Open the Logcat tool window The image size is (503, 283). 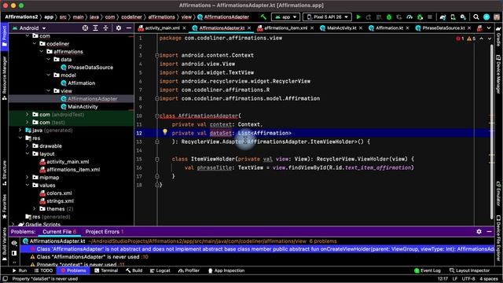pyautogui.click(x=160, y=270)
